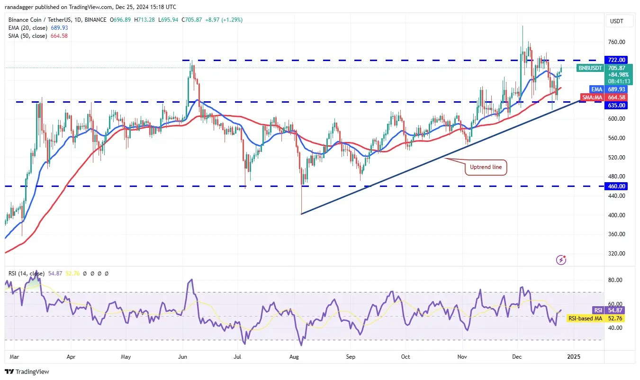The width and height of the screenshot is (640, 380).
Task: Open the USDT currency selector
Action: pyautogui.click(x=619, y=21)
